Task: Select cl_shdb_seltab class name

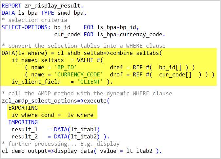Action: (81, 53)
